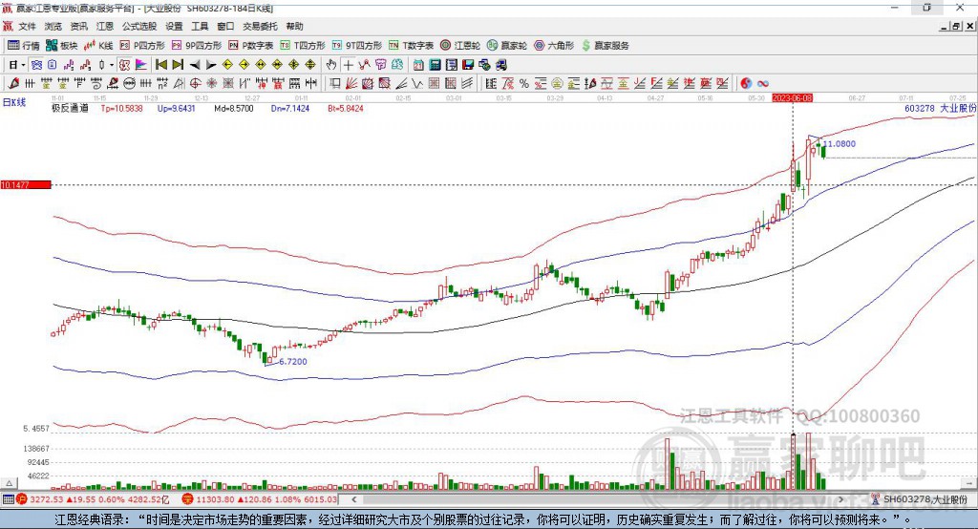Click the red floppy save icon
Screen dimensions: 978x529
[x=468, y=65]
